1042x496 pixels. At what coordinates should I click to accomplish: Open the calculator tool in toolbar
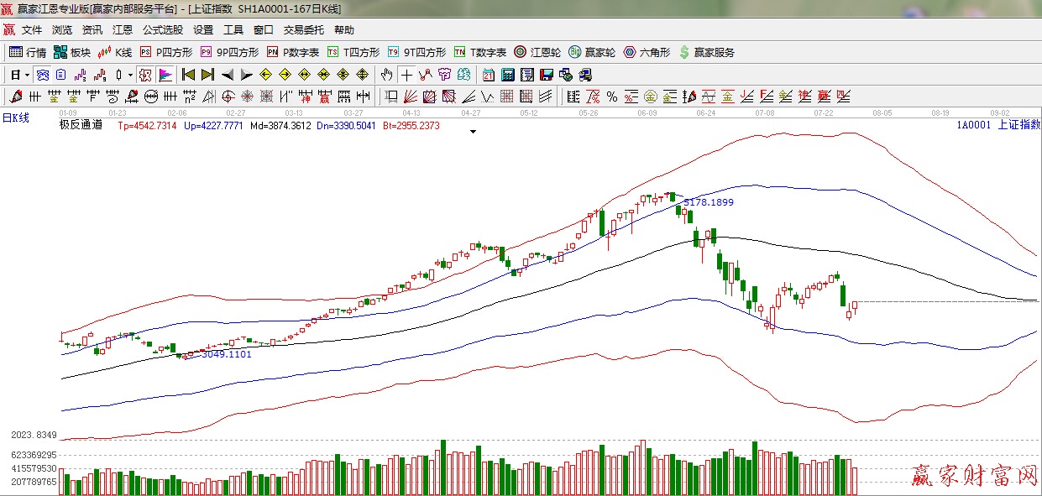(507, 75)
